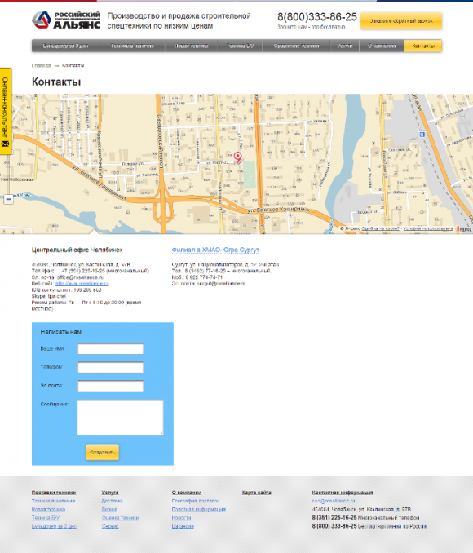Click the Контакты page heading
The width and height of the screenshot is (473, 553).
pyautogui.click(x=56, y=82)
